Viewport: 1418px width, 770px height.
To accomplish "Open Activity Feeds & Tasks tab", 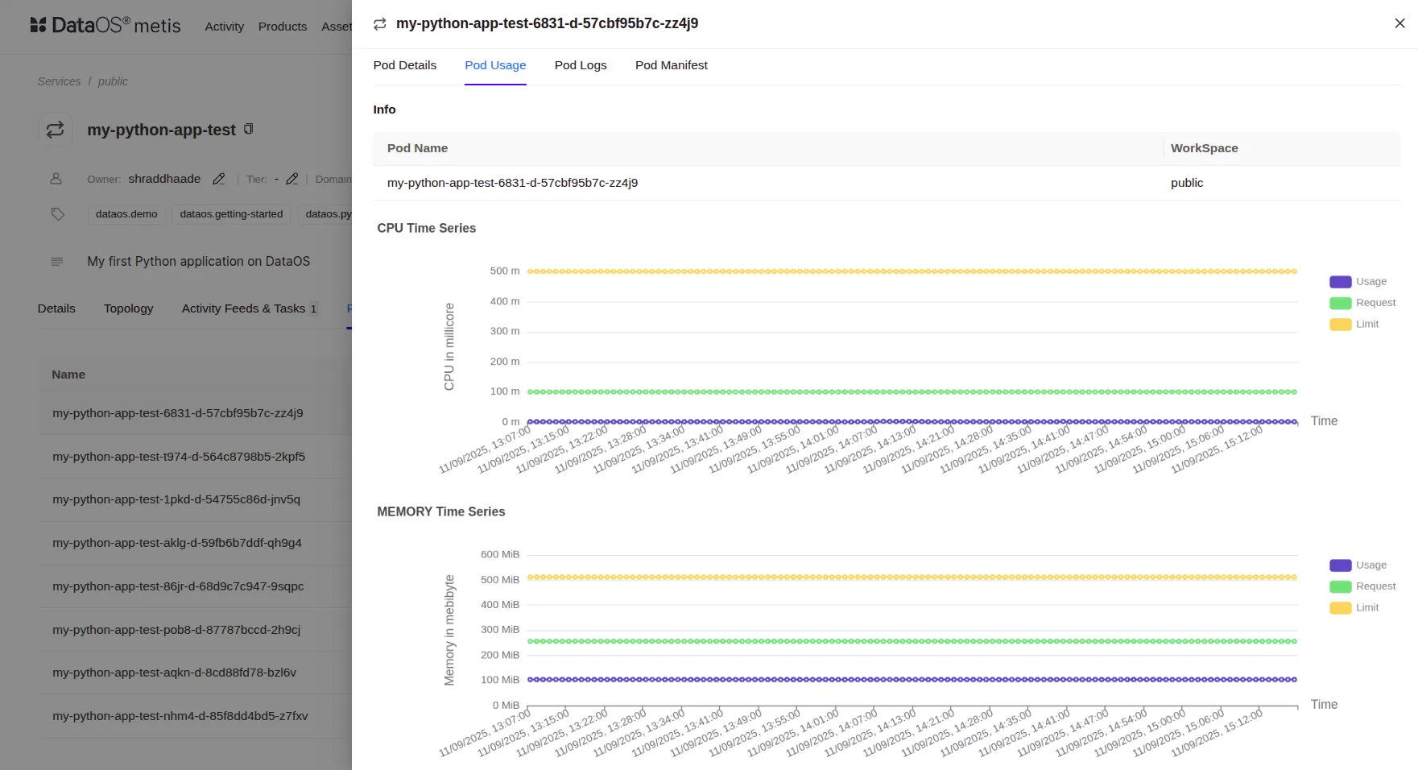I will [x=250, y=308].
